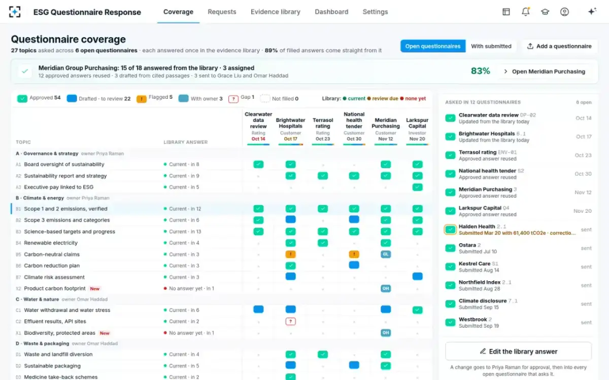The width and height of the screenshot is (609, 380).
Task: Open OH owner cell for Biodiversity, protected areas
Action: click(386, 333)
